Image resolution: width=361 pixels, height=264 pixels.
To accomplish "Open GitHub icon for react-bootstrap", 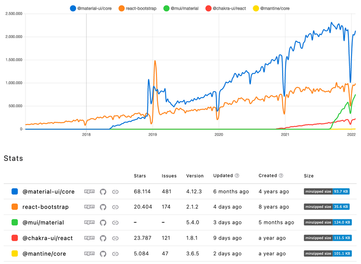I will pos(103,207).
